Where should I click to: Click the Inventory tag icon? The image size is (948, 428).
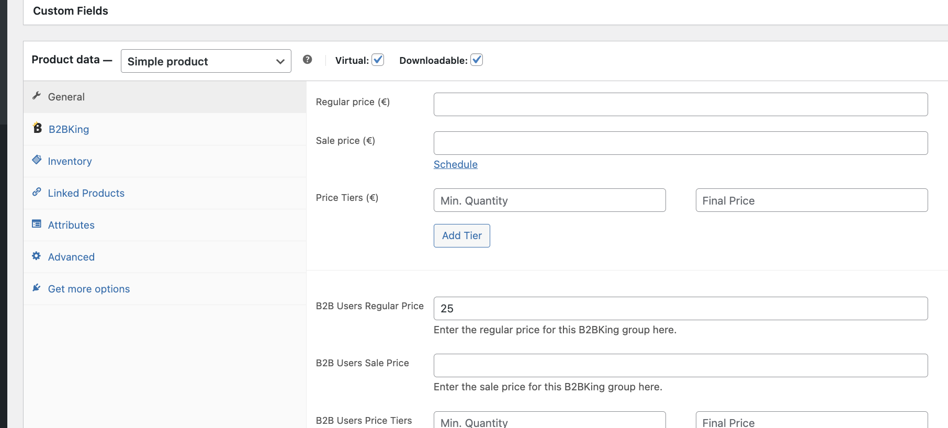37,160
